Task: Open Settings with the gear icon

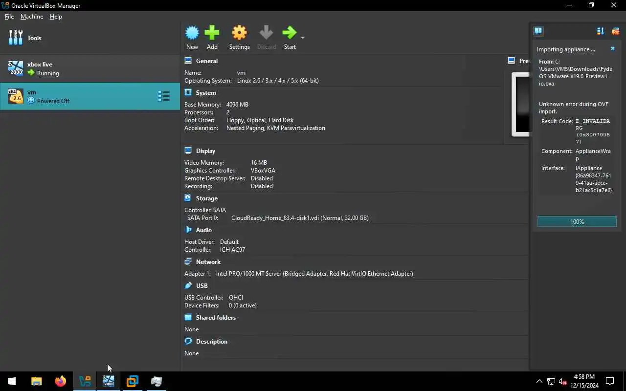Action: point(239,33)
